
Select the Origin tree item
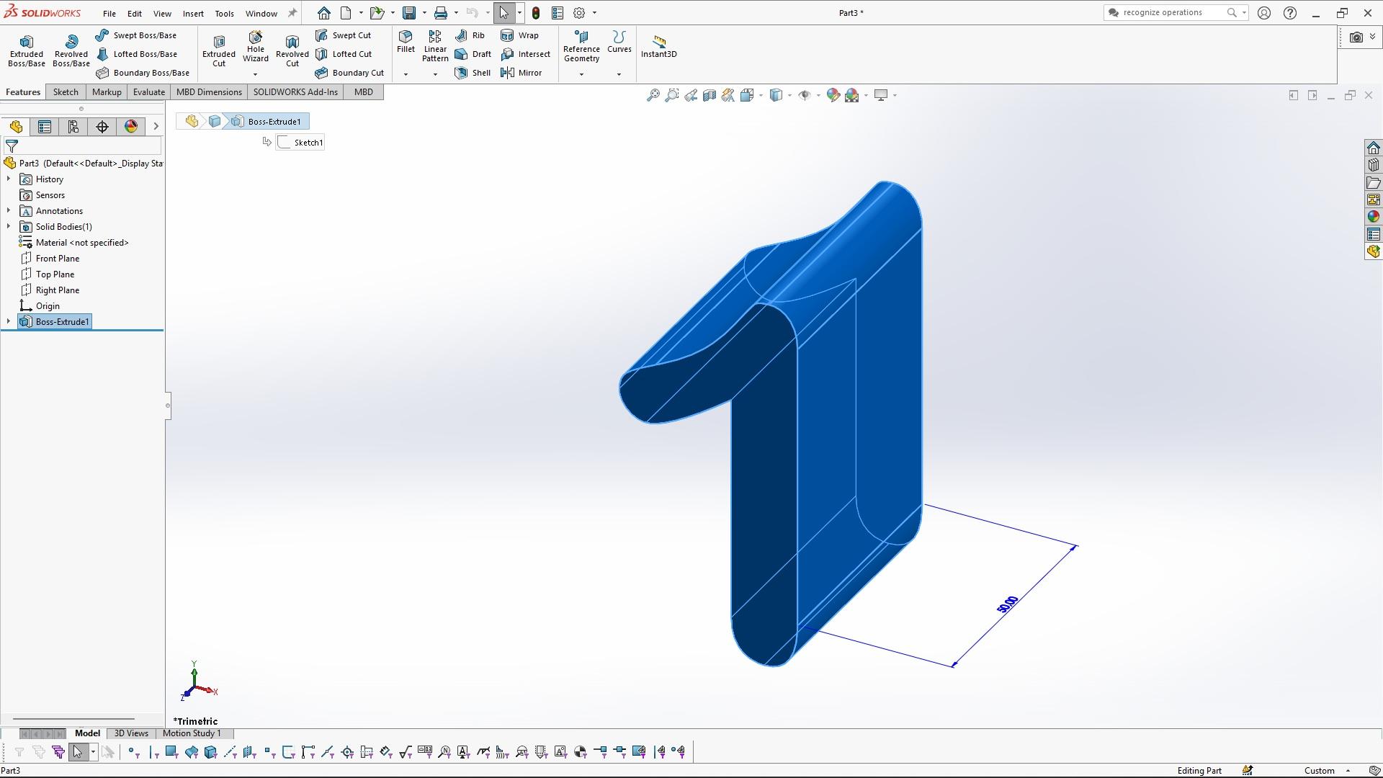coord(40,306)
